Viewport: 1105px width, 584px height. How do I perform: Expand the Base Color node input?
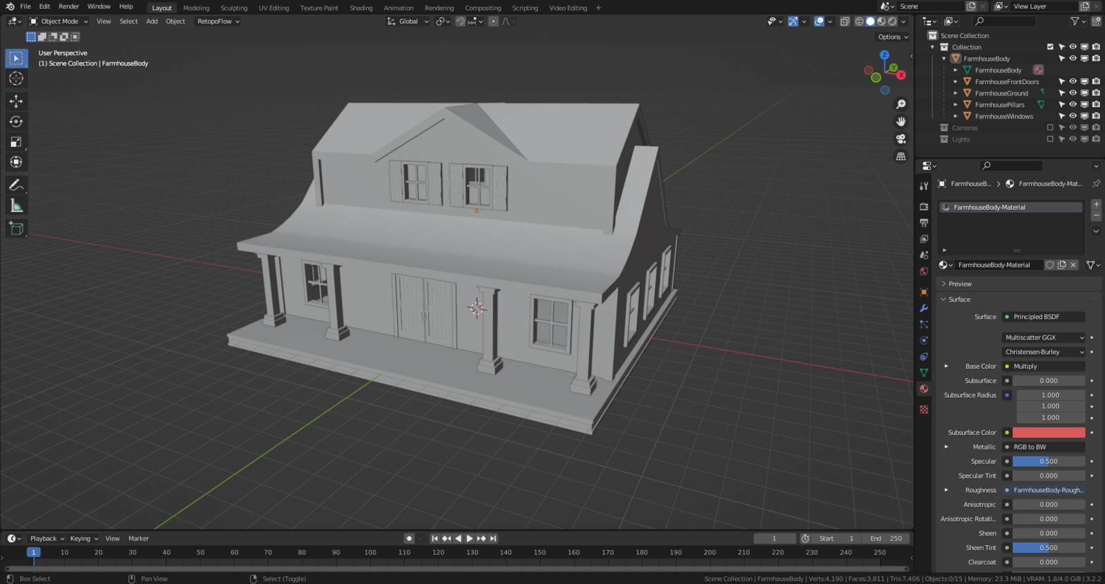tap(946, 367)
